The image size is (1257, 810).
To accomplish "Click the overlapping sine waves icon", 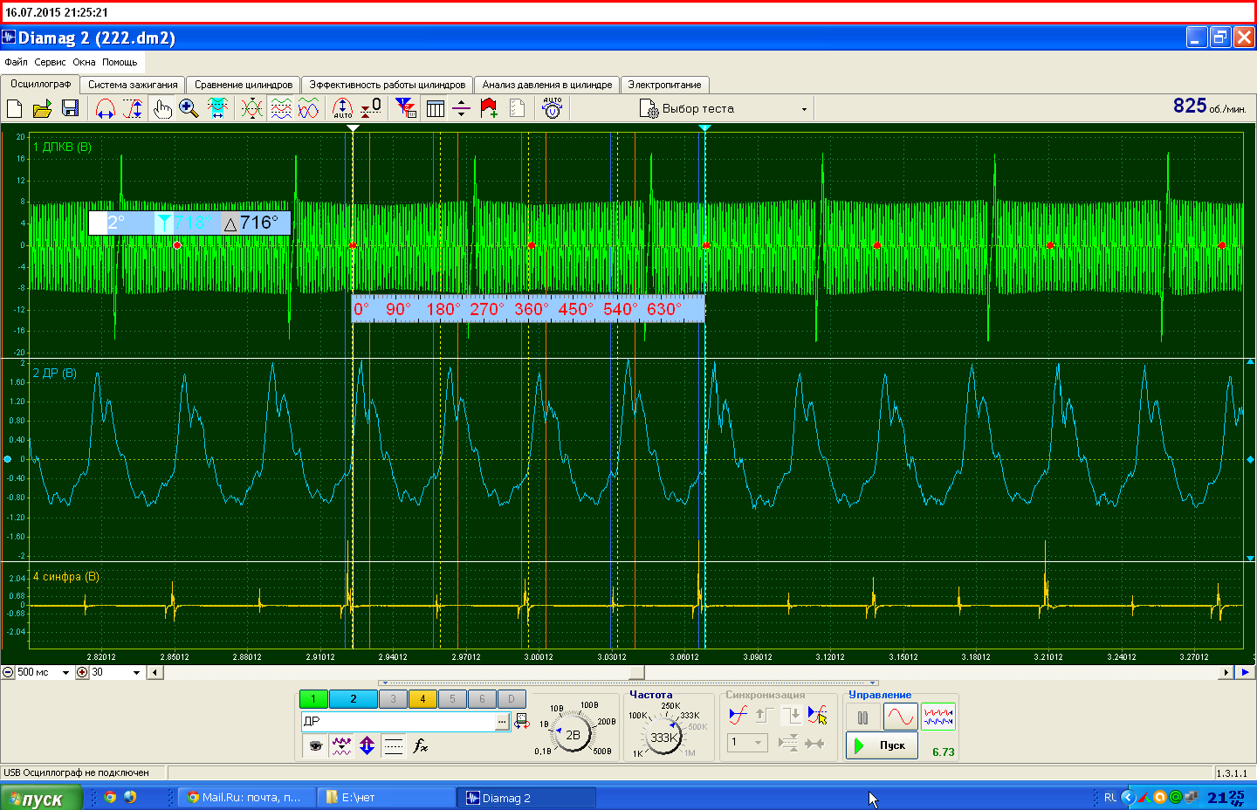I will [x=309, y=108].
